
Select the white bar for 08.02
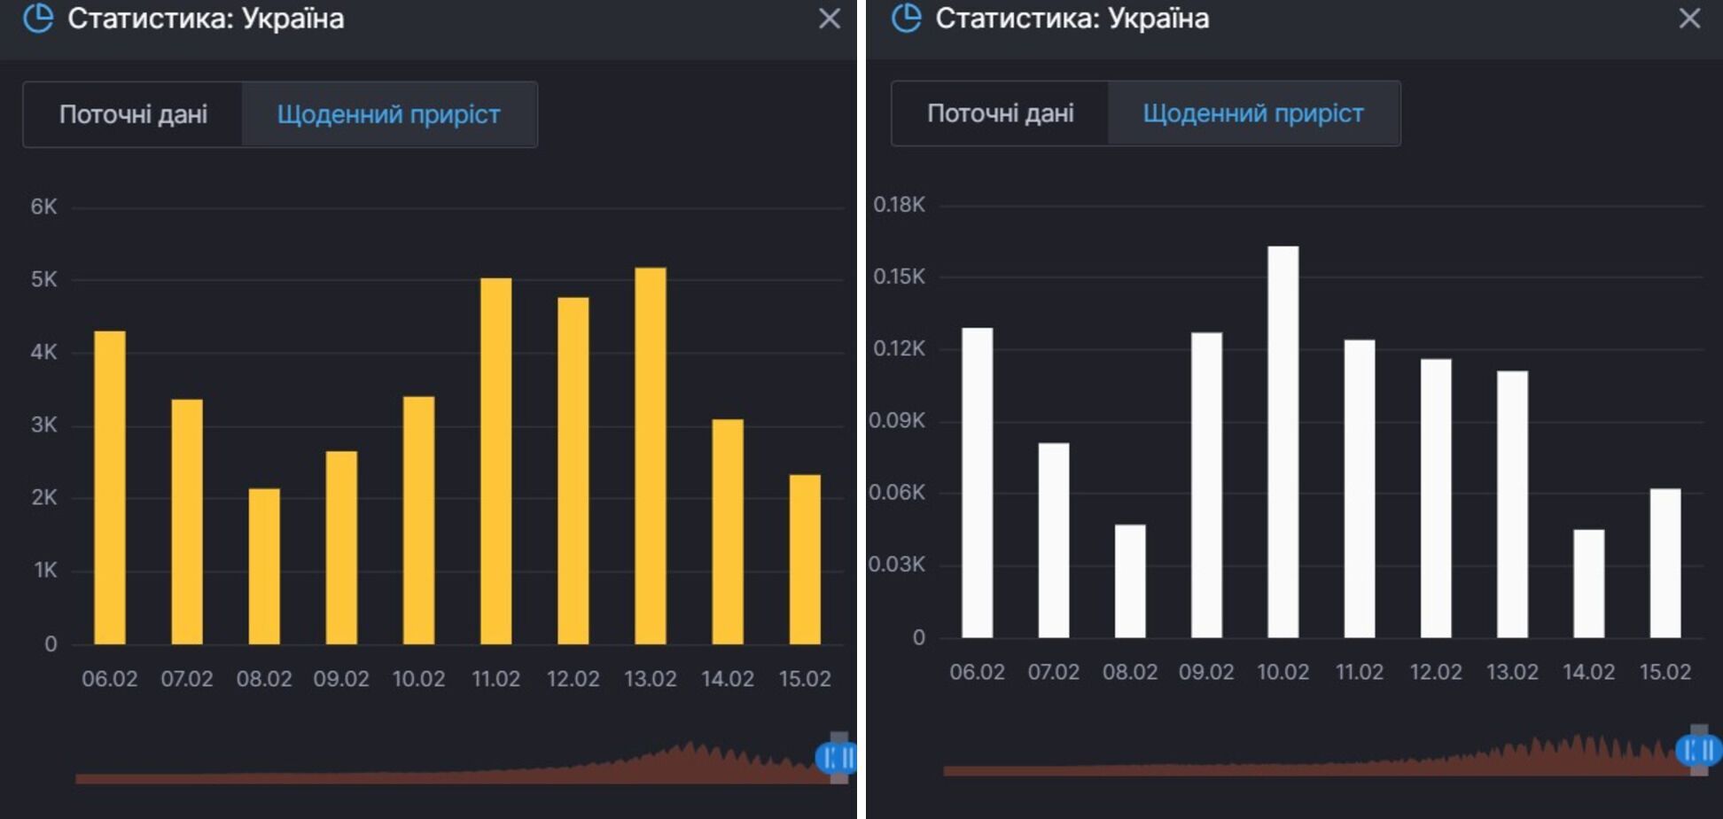click(x=1130, y=581)
